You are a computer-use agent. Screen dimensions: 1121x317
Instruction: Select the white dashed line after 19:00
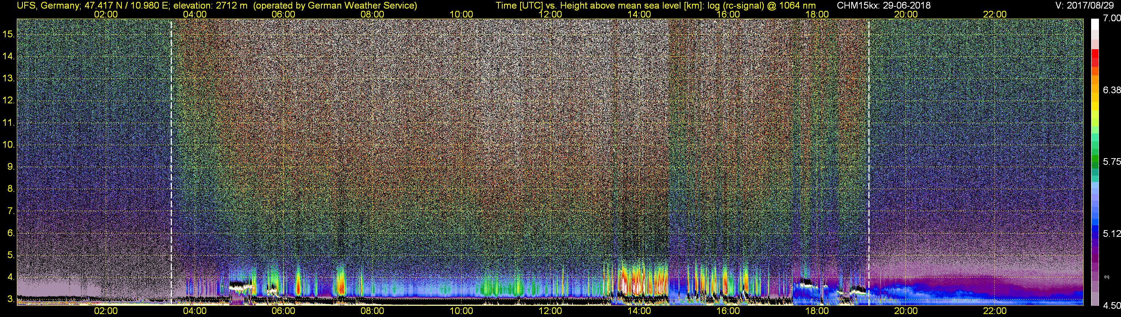click(x=869, y=161)
